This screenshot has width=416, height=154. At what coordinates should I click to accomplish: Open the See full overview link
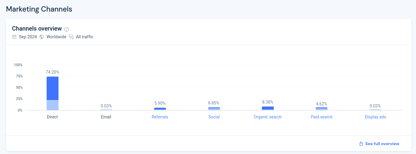click(382, 144)
